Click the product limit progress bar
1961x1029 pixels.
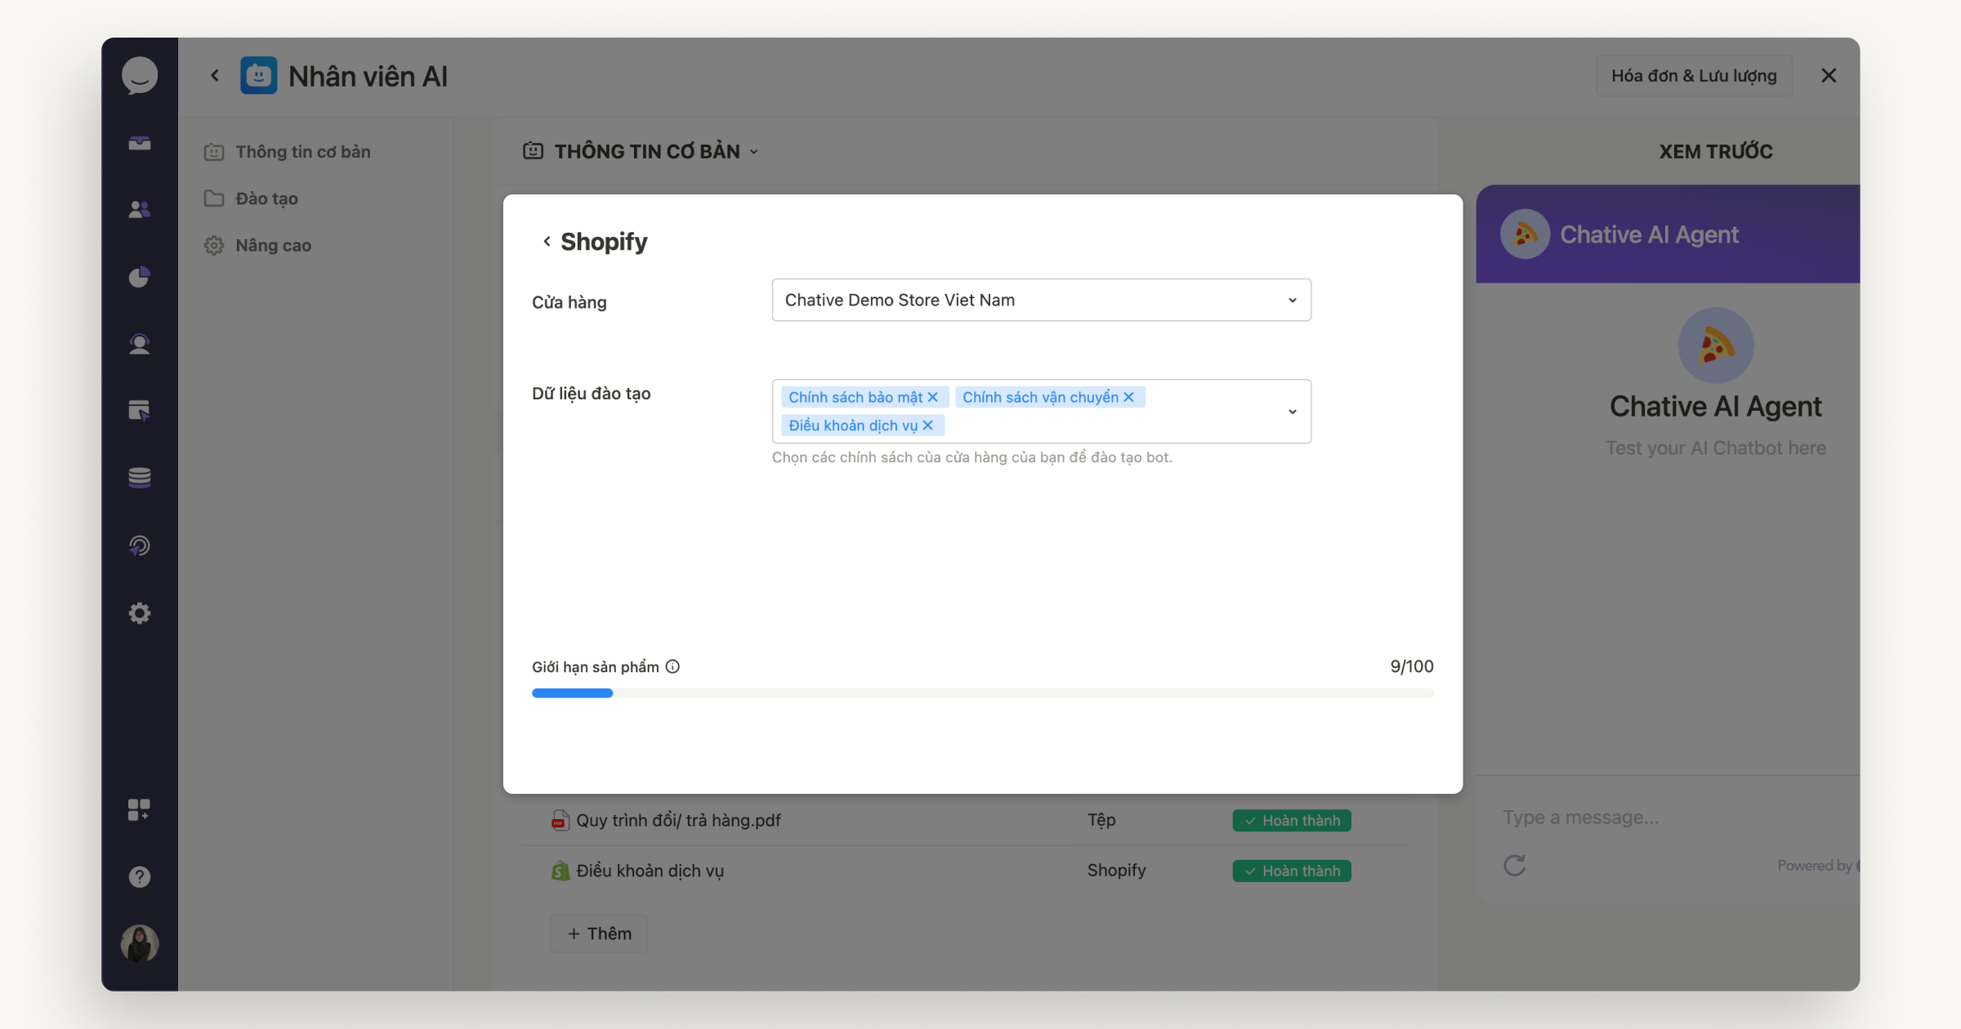tap(982, 693)
